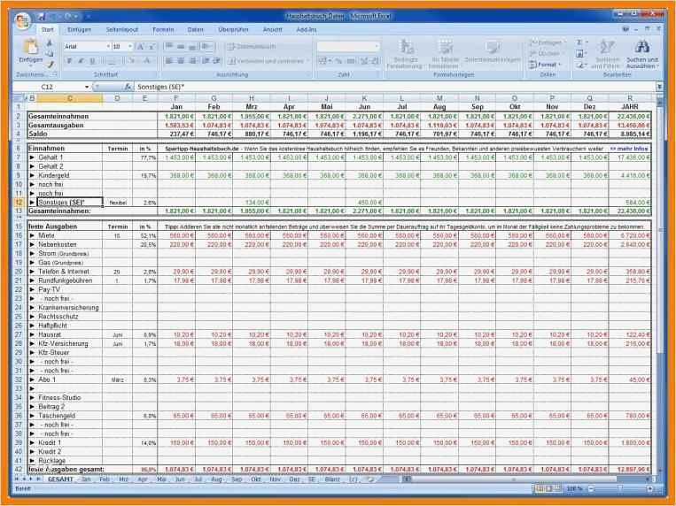Viewport: 676px width, 506px height.
Task: Select the Kindergeld cell
Action: (70, 176)
